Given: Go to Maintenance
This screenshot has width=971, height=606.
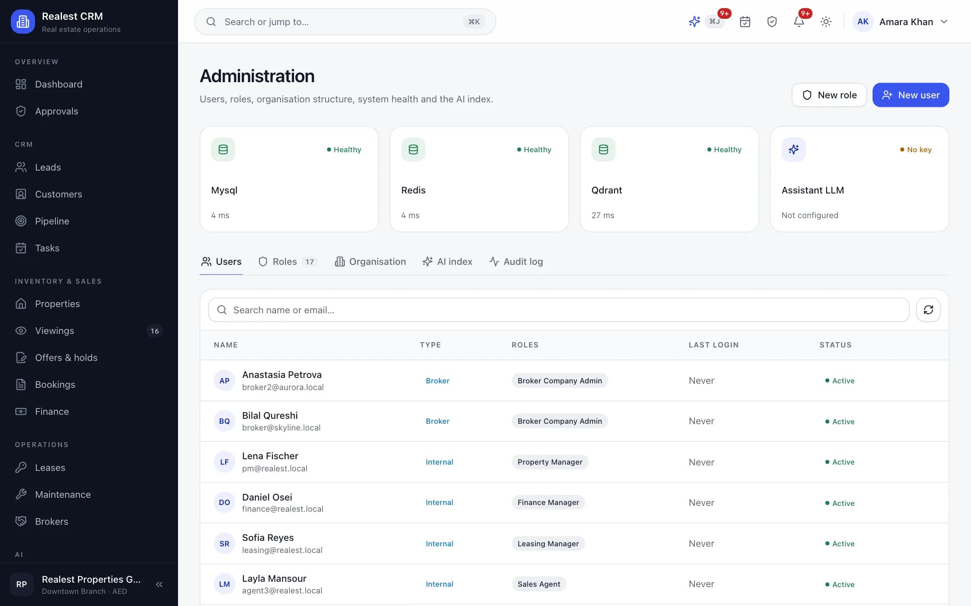Looking at the screenshot, I should (89, 495).
